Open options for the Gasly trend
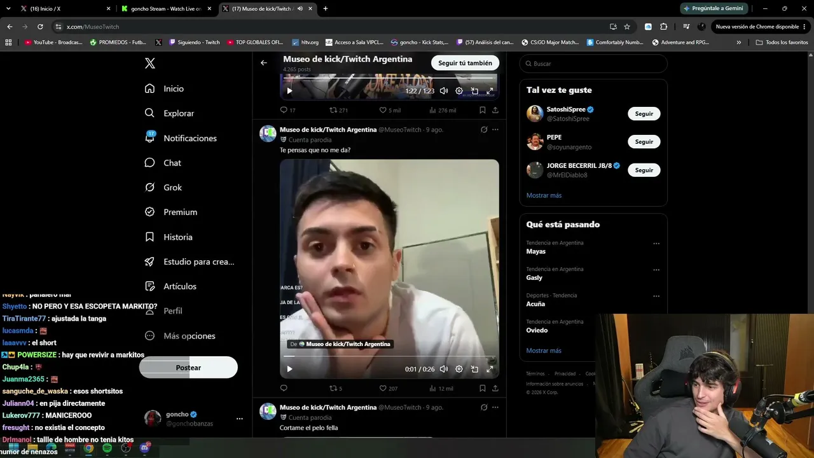Viewport: 814px width, 458px height. pyautogui.click(x=656, y=270)
